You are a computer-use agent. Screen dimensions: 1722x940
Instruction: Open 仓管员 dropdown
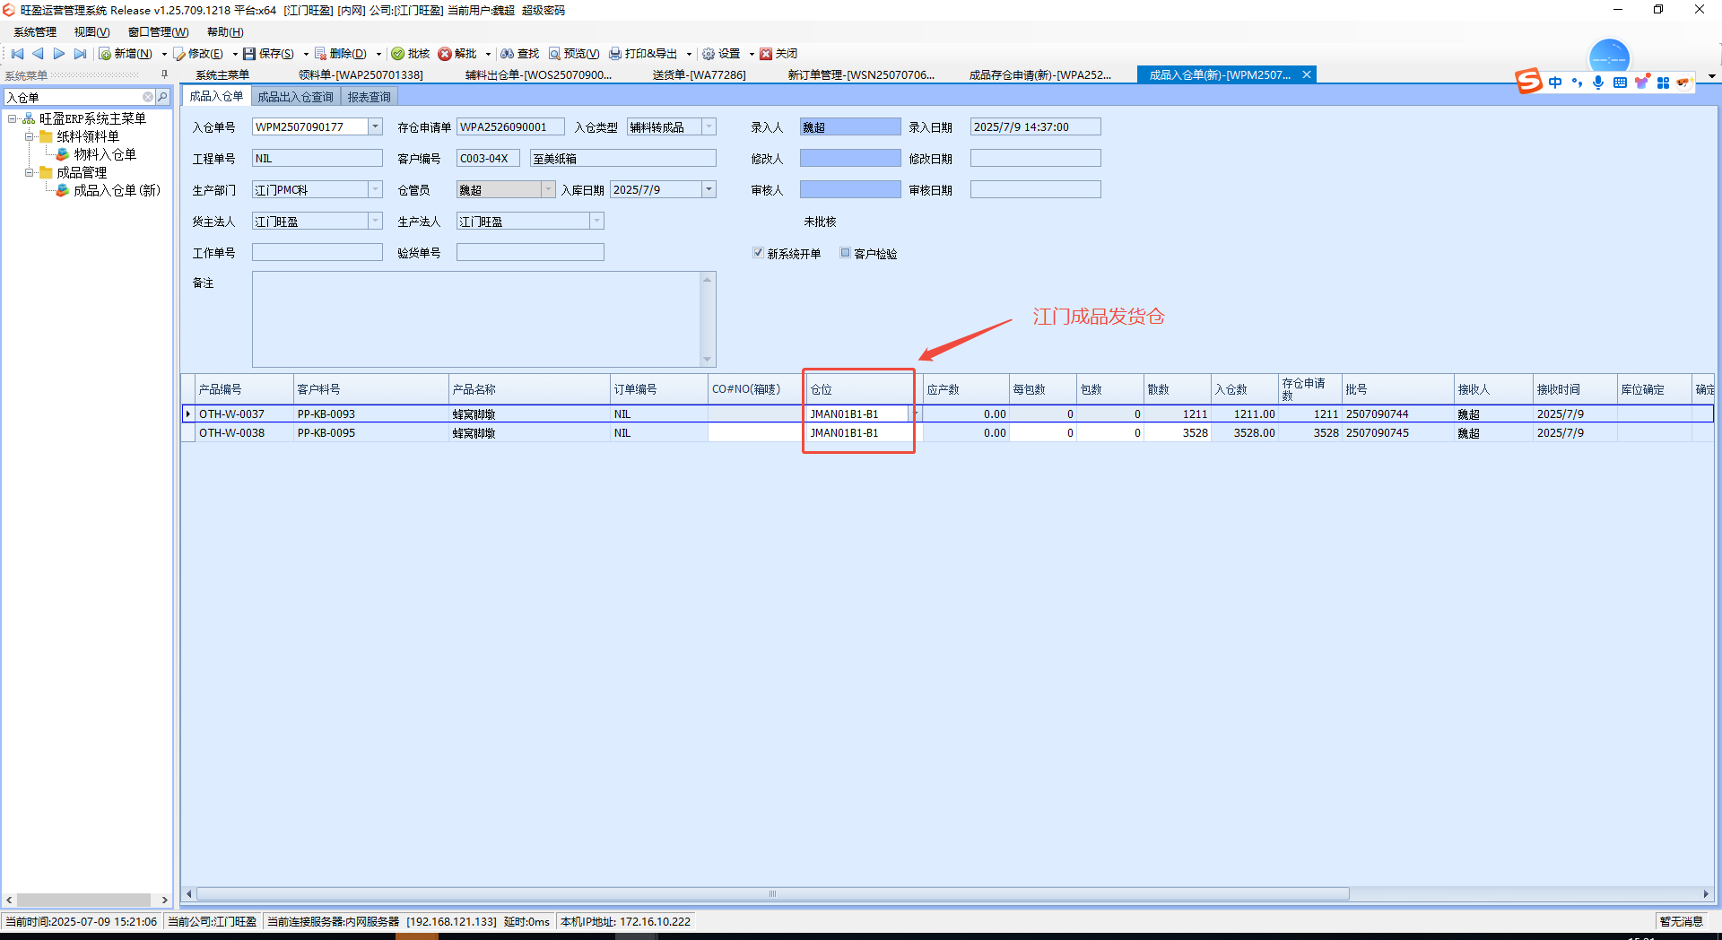pyautogui.click(x=548, y=189)
